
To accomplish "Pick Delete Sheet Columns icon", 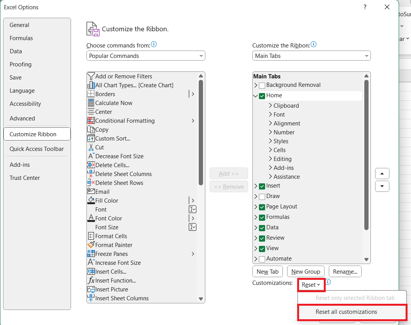I will pyautogui.click(x=91, y=174).
